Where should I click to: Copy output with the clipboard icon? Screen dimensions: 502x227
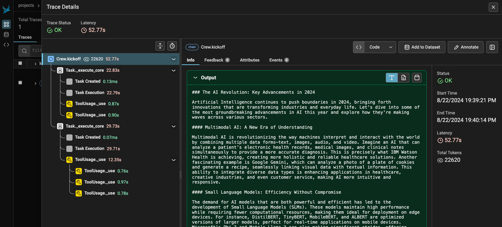417,78
